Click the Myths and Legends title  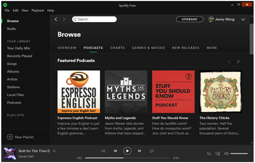click(120, 118)
